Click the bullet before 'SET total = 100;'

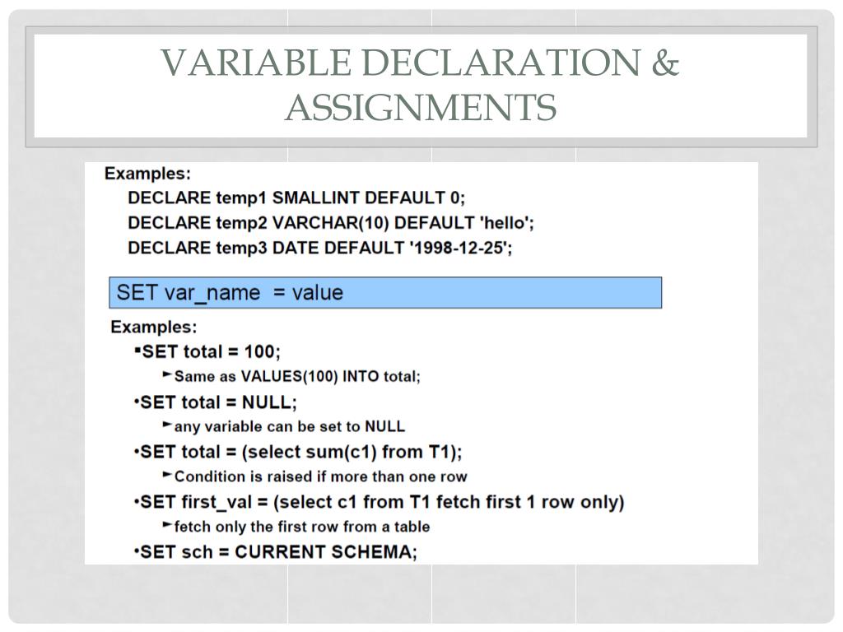point(137,351)
